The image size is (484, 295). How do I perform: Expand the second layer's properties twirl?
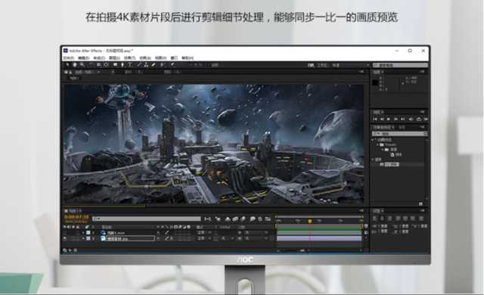83,238
